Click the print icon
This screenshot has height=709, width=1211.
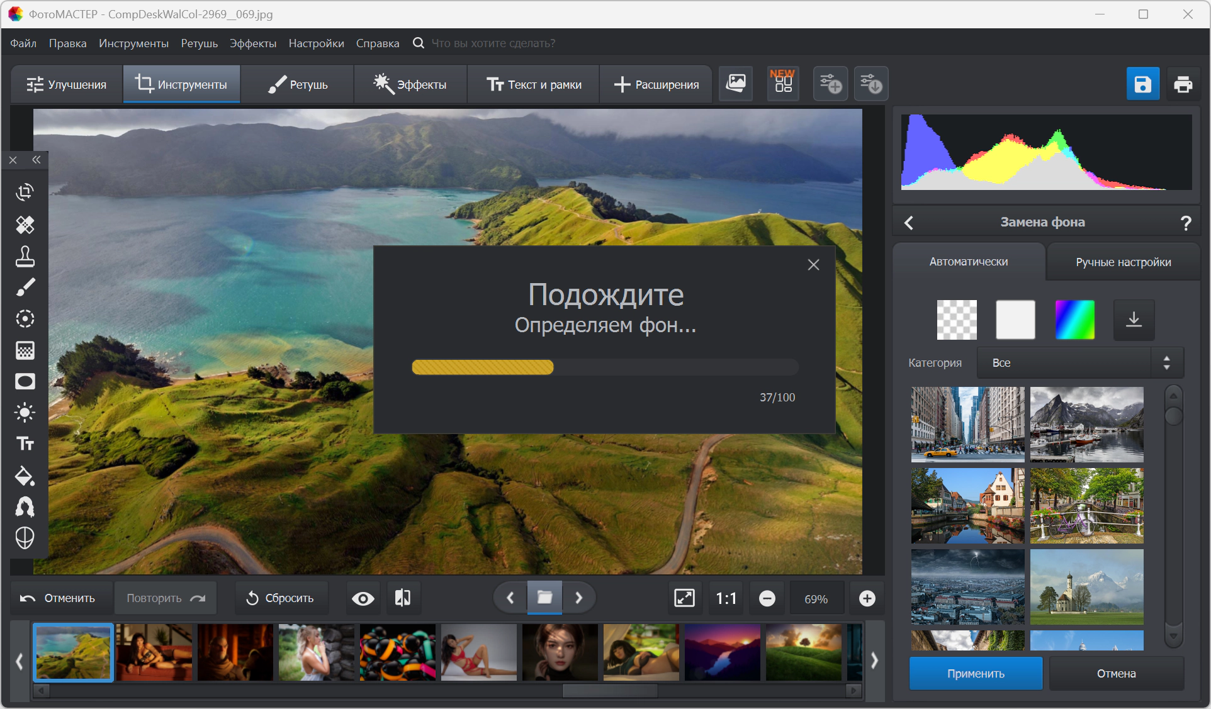tap(1183, 84)
